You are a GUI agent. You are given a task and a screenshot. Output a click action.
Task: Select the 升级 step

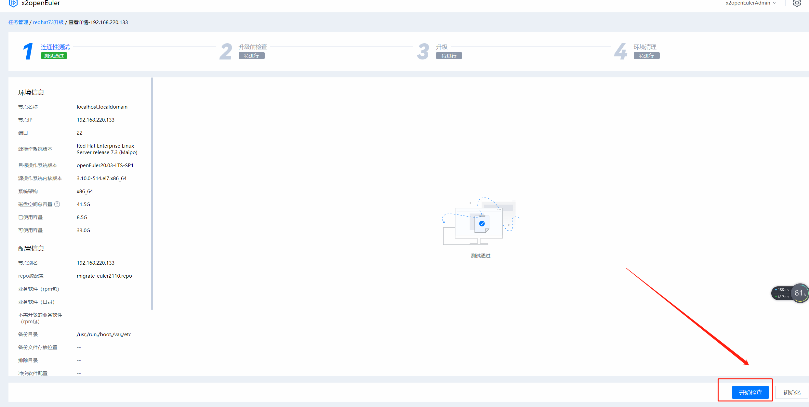click(442, 47)
